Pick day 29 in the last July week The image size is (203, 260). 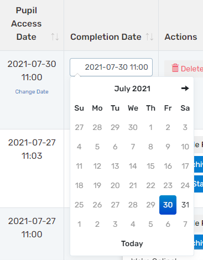[150, 205]
